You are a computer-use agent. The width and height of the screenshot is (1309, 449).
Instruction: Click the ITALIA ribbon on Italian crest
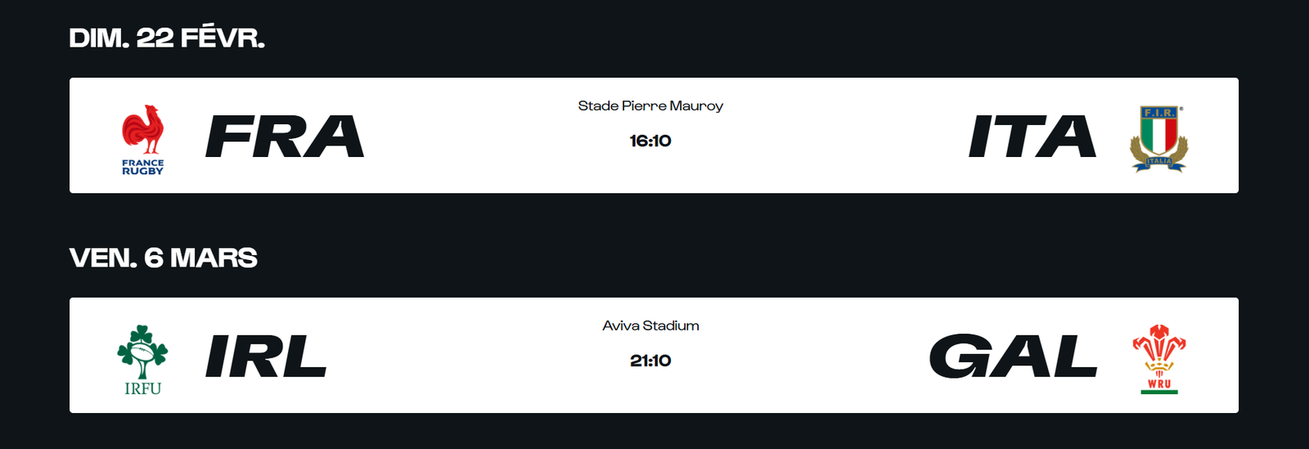coord(1158,162)
